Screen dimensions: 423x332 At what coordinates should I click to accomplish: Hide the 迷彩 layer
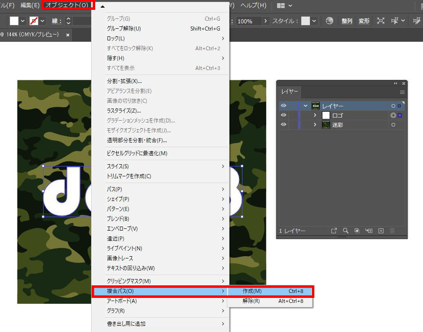pos(283,124)
